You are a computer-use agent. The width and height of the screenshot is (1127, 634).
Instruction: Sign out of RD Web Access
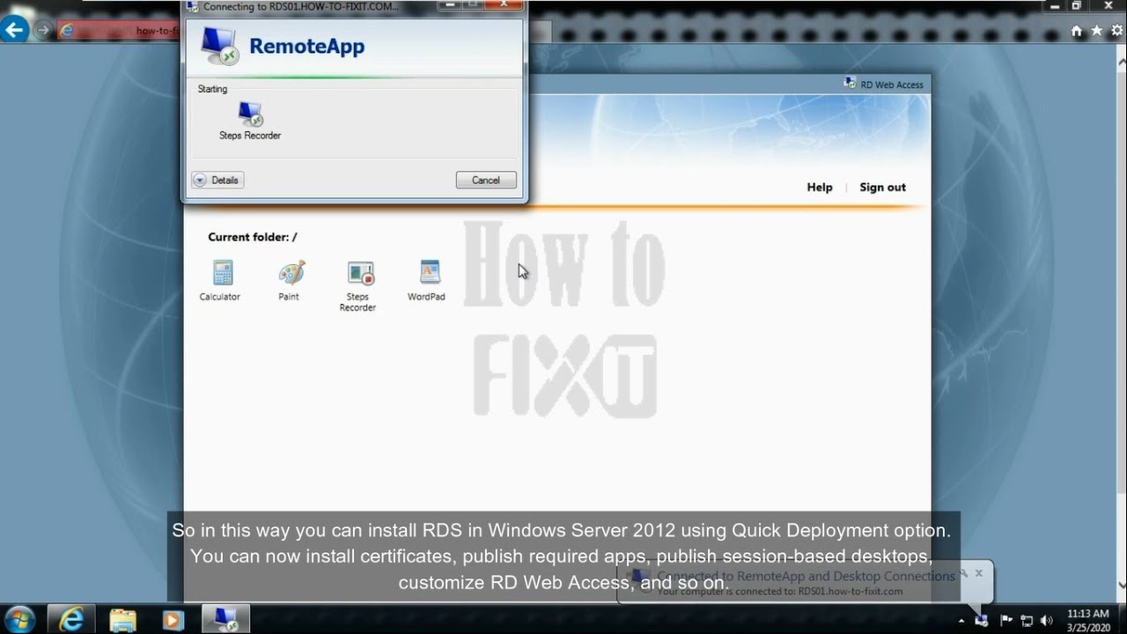[882, 187]
